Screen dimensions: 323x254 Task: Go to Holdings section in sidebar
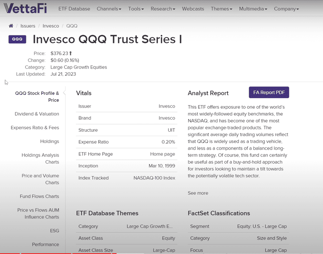pyautogui.click(x=49, y=141)
